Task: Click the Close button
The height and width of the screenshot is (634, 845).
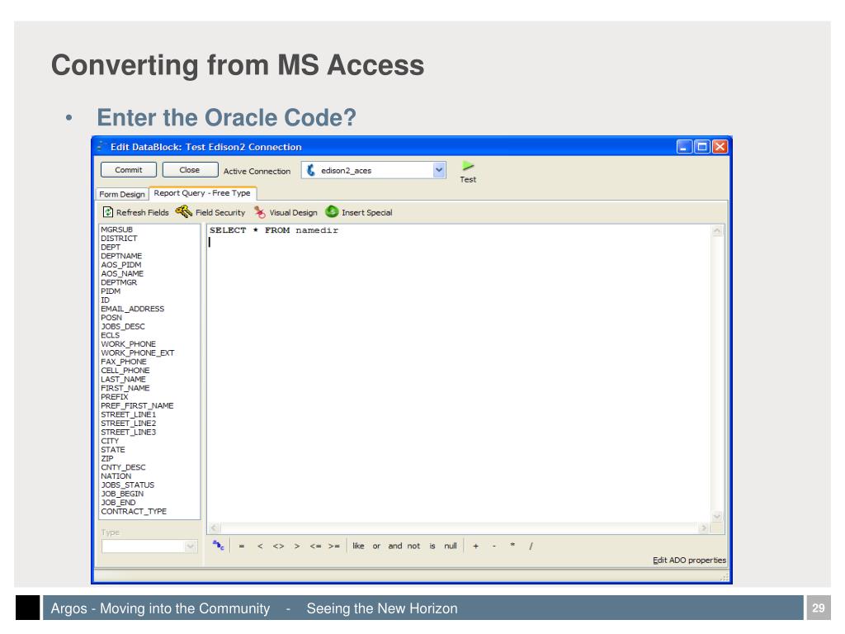Action: tap(190, 170)
